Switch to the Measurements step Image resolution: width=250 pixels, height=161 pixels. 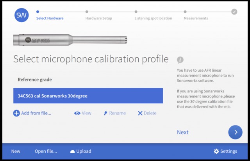(x=196, y=18)
